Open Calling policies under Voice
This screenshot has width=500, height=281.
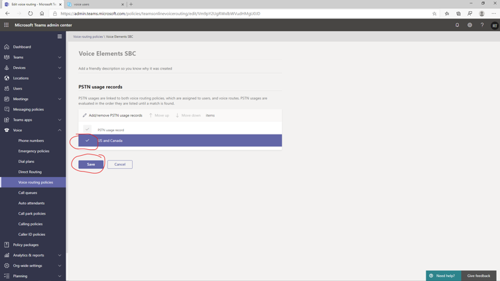point(31,224)
